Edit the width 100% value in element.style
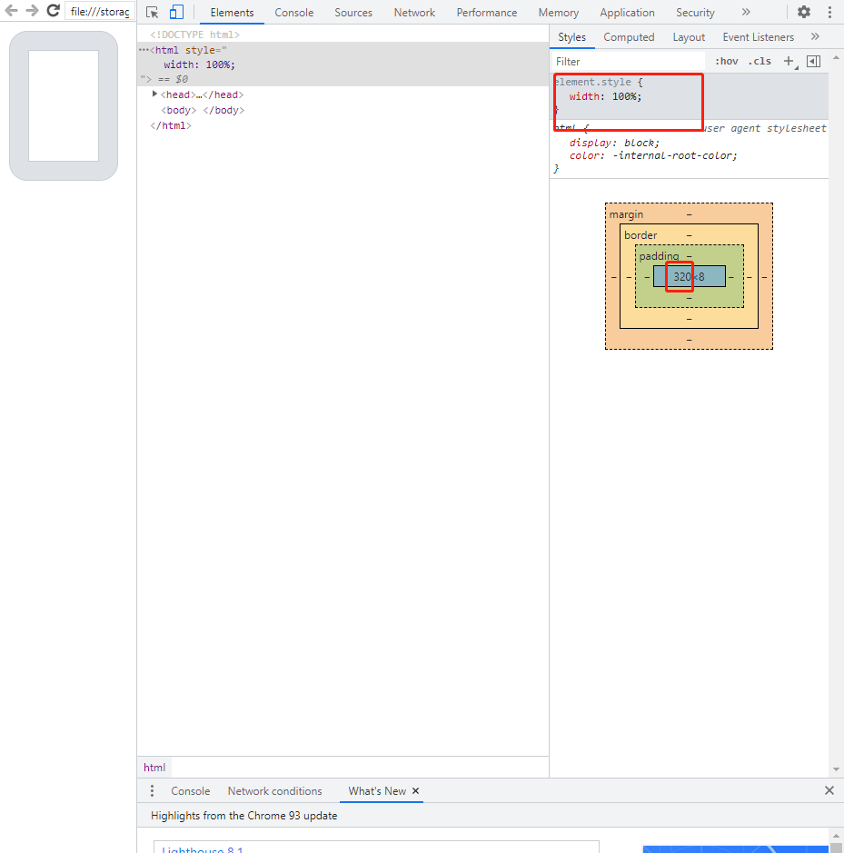The height and width of the screenshot is (853, 844). point(624,96)
